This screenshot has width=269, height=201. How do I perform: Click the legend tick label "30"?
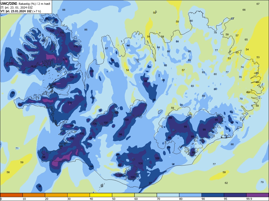click(69, 199)
